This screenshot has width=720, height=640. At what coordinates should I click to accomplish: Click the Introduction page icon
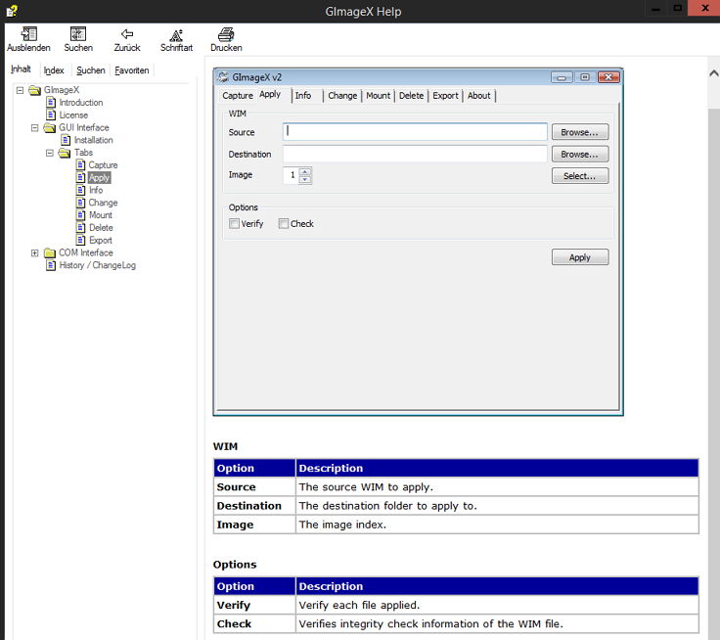(x=51, y=103)
